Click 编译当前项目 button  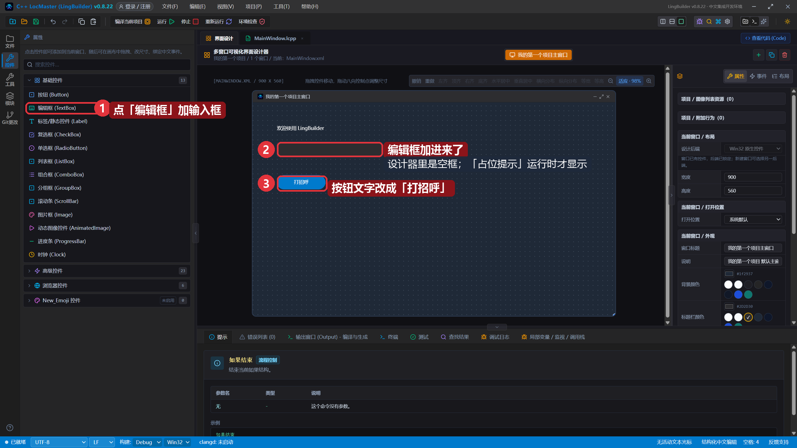132,22
